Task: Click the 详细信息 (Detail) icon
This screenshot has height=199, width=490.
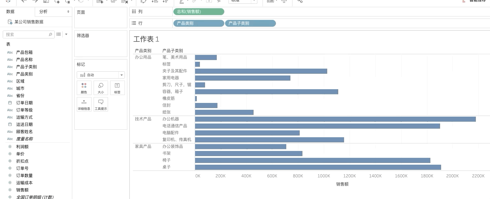Action: tap(84, 104)
